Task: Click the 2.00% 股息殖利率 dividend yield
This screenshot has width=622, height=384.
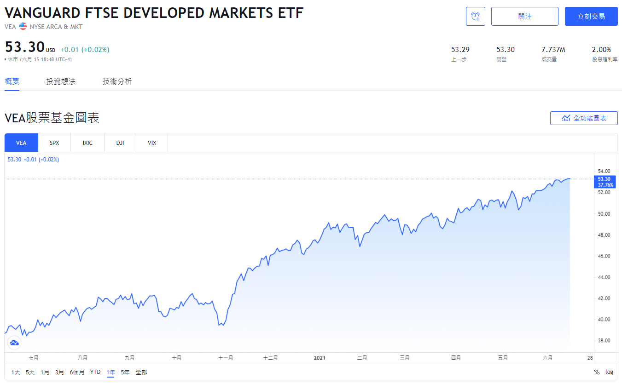Action: tap(602, 49)
